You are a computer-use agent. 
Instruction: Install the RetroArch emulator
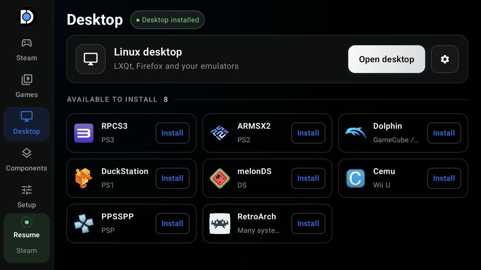pyautogui.click(x=308, y=223)
